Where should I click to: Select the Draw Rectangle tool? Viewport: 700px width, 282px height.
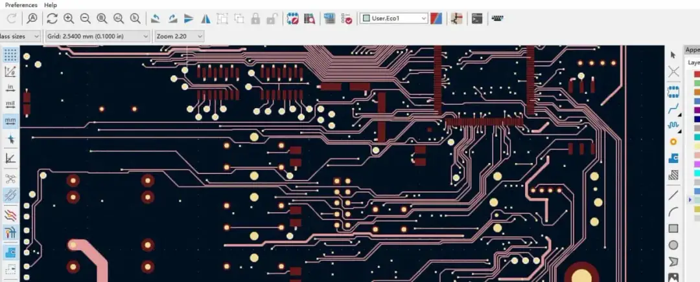tap(673, 228)
